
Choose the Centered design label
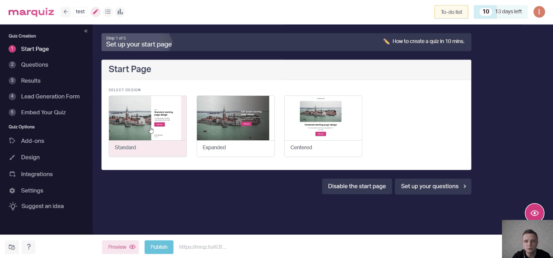pos(301,147)
